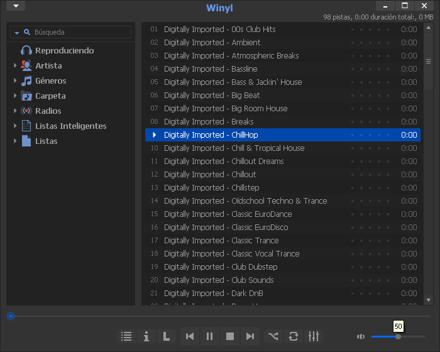Stop playback
The width and height of the screenshot is (440, 352).
(x=230, y=336)
